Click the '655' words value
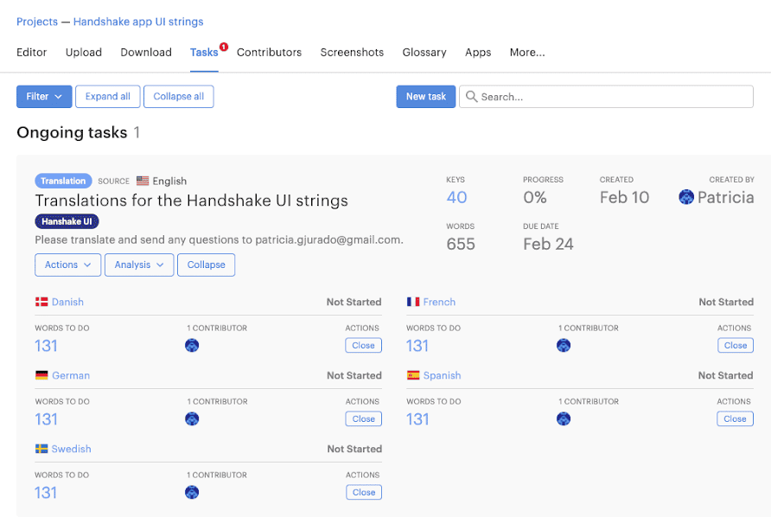 [x=461, y=244]
